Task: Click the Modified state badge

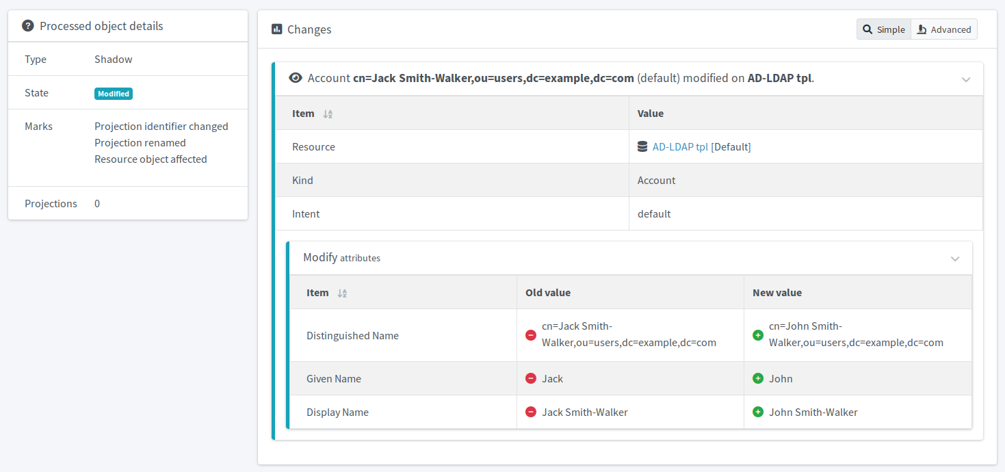Action: (x=113, y=94)
